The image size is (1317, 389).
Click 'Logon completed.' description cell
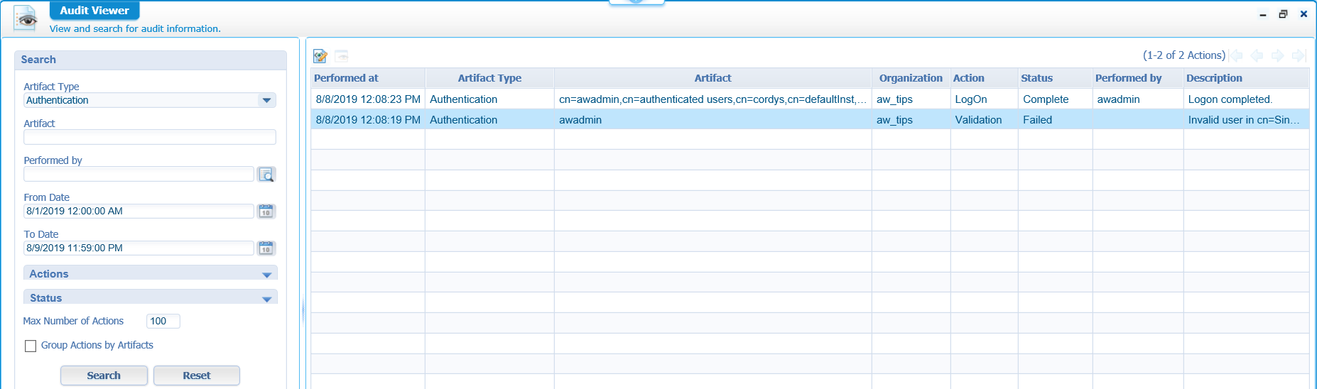click(1246, 99)
